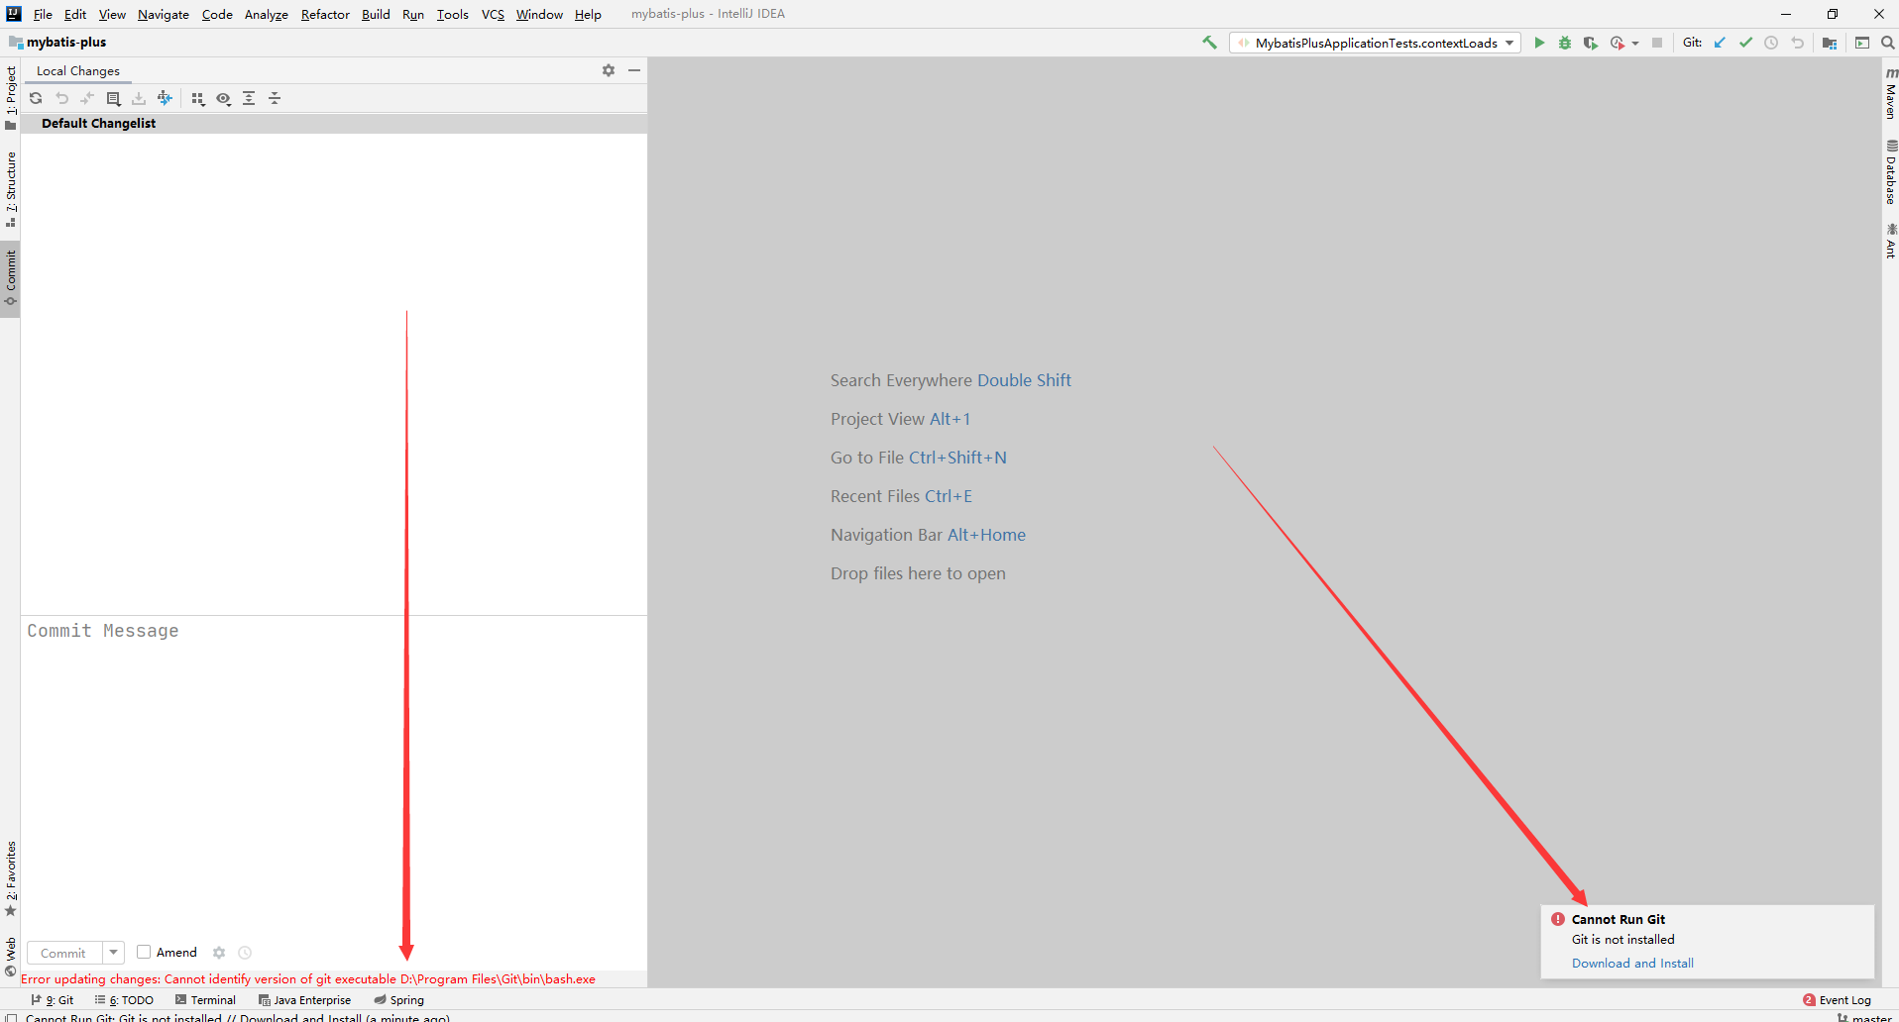Toggle the Commit side tool window
1899x1022 pixels.
click(11, 278)
